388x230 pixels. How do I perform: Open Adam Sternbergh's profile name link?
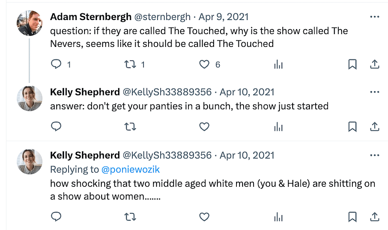(x=91, y=17)
